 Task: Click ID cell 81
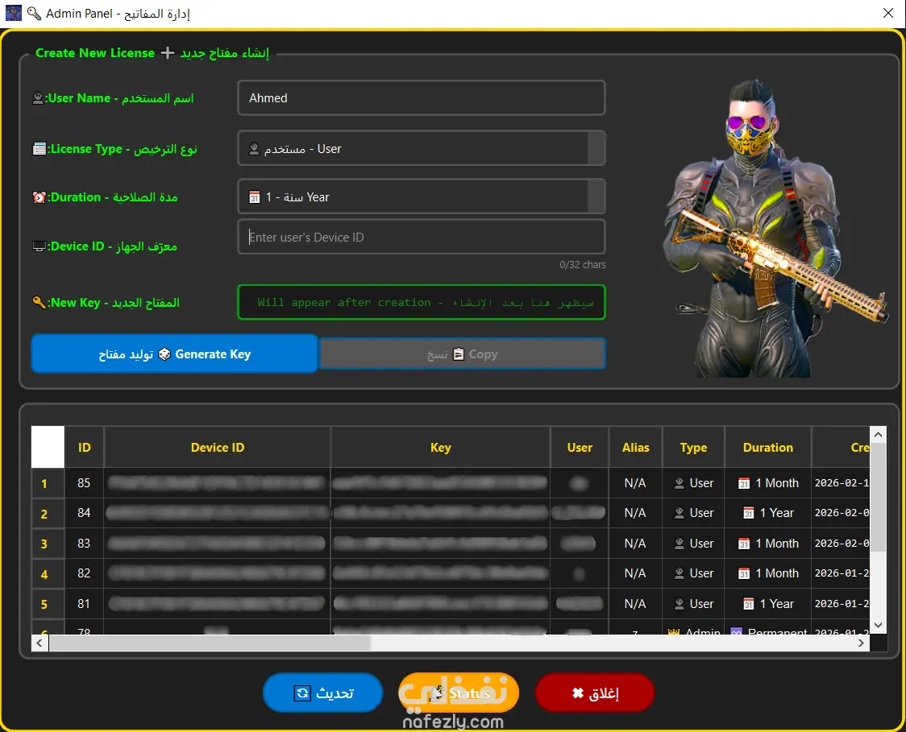tap(84, 603)
